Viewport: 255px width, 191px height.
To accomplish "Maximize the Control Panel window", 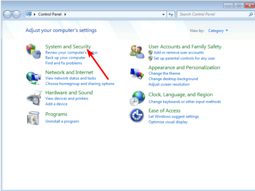I will pyautogui.click(x=239, y=5).
